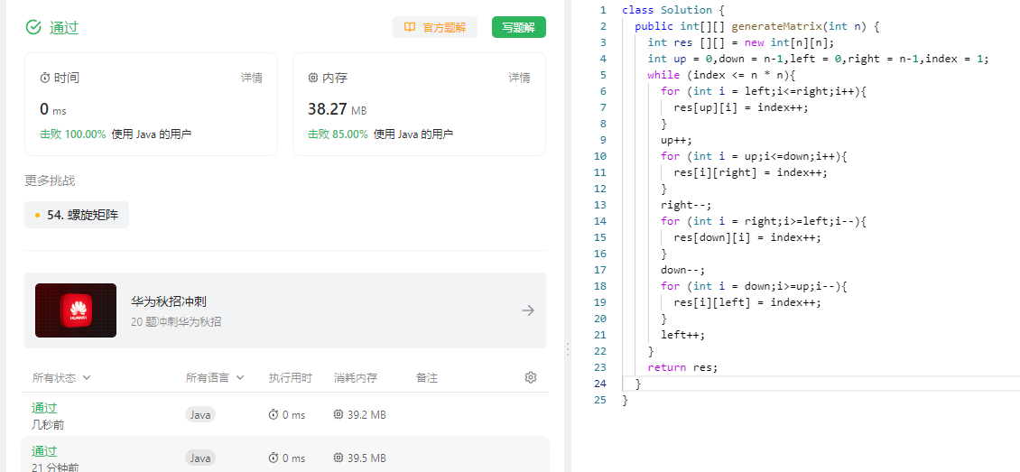Click the 'up++;' code line

pyautogui.click(x=676, y=140)
